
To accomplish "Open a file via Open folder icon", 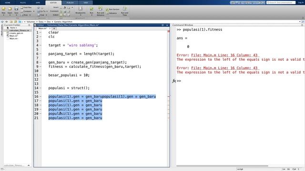I will pos(10,9).
